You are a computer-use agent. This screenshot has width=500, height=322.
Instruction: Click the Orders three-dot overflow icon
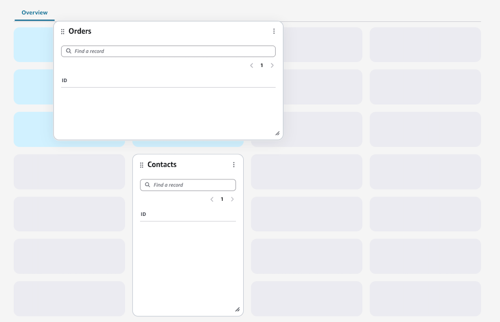click(275, 31)
